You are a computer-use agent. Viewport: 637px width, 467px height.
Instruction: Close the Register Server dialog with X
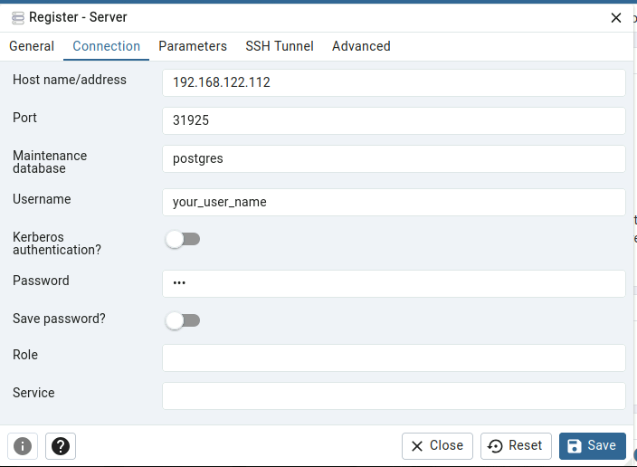pyautogui.click(x=616, y=17)
